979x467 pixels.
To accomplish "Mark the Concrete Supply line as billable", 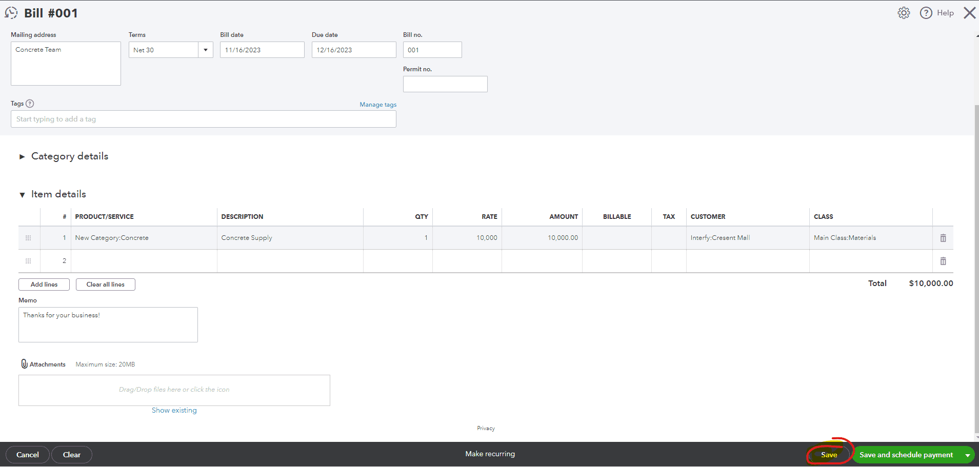I will (x=616, y=237).
